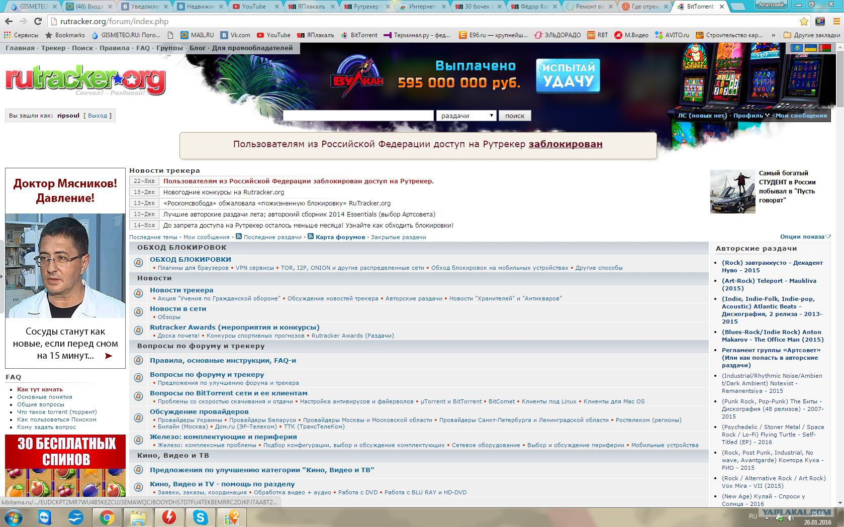This screenshot has width=844, height=527.
Task: Expand the Профиль dropdown menu
Action: click(x=751, y=116)
